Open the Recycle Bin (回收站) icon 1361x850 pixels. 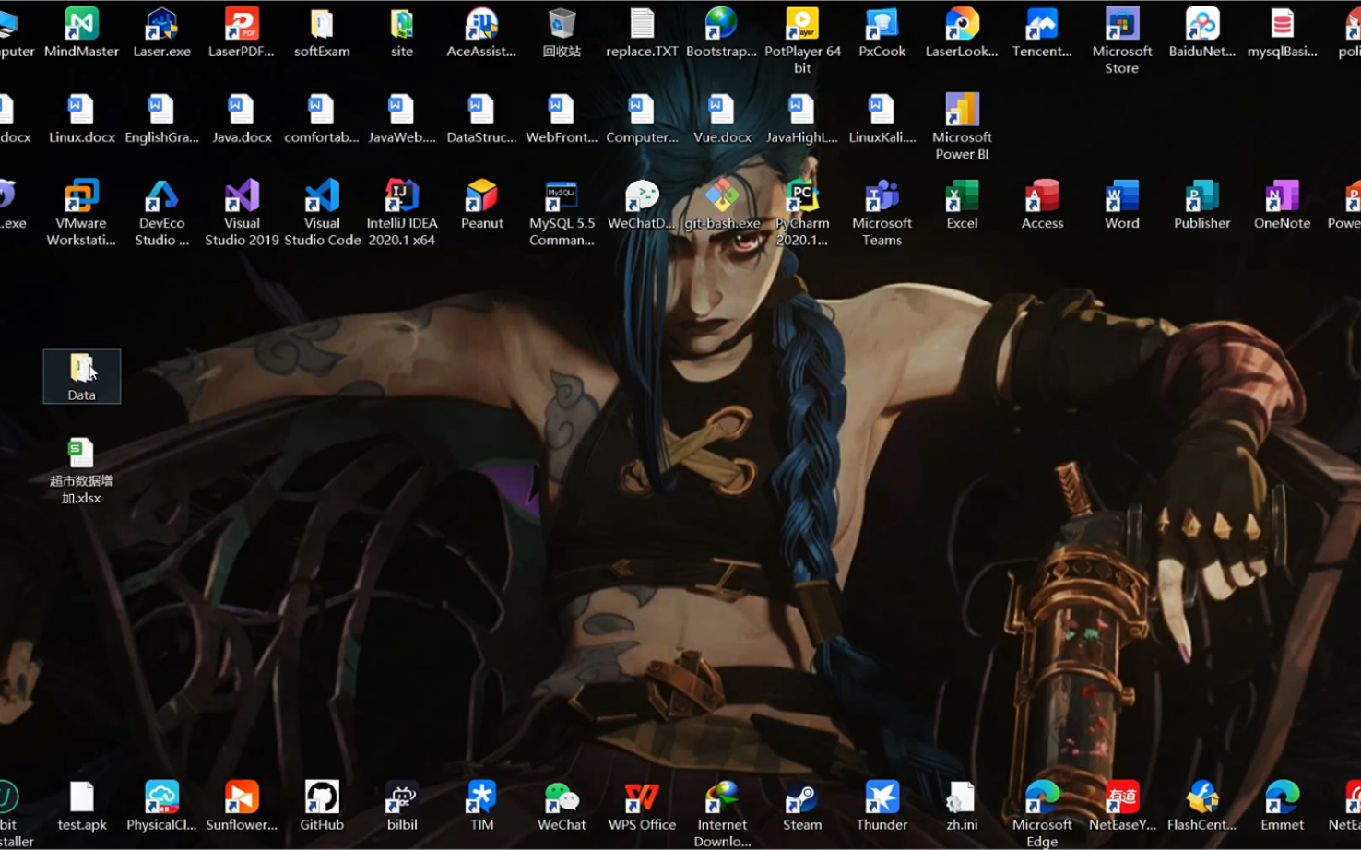(562, 31)
